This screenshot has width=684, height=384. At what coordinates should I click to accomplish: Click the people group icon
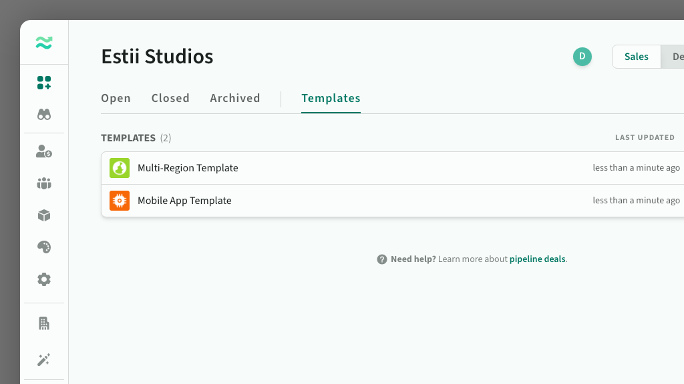pos(44,183)
